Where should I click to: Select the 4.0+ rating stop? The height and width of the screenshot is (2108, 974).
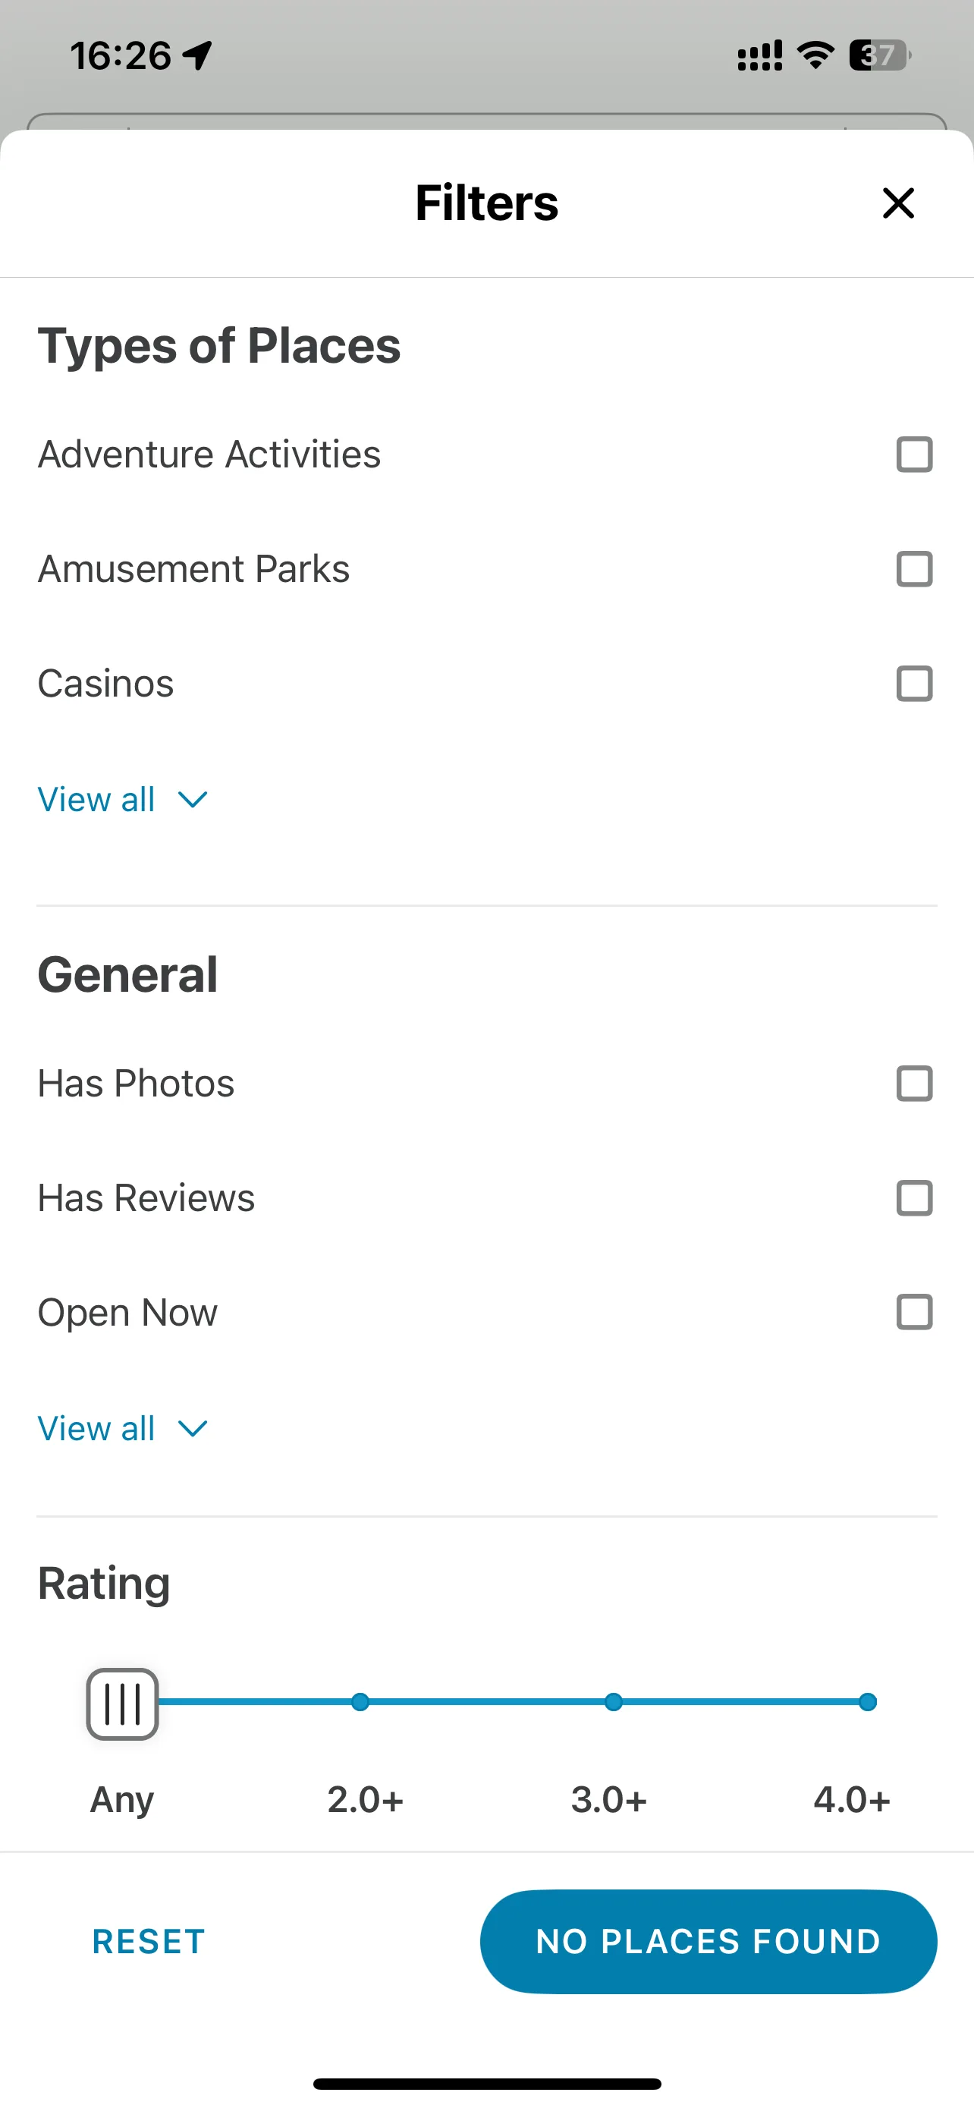click(x=868, y=1703)
